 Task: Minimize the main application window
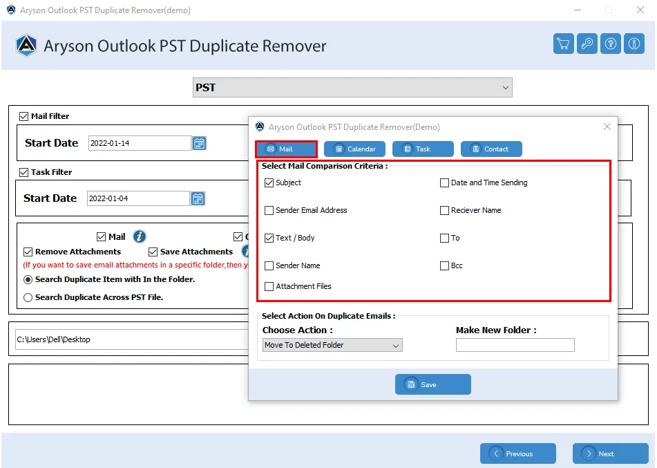(x=578, y=10)
